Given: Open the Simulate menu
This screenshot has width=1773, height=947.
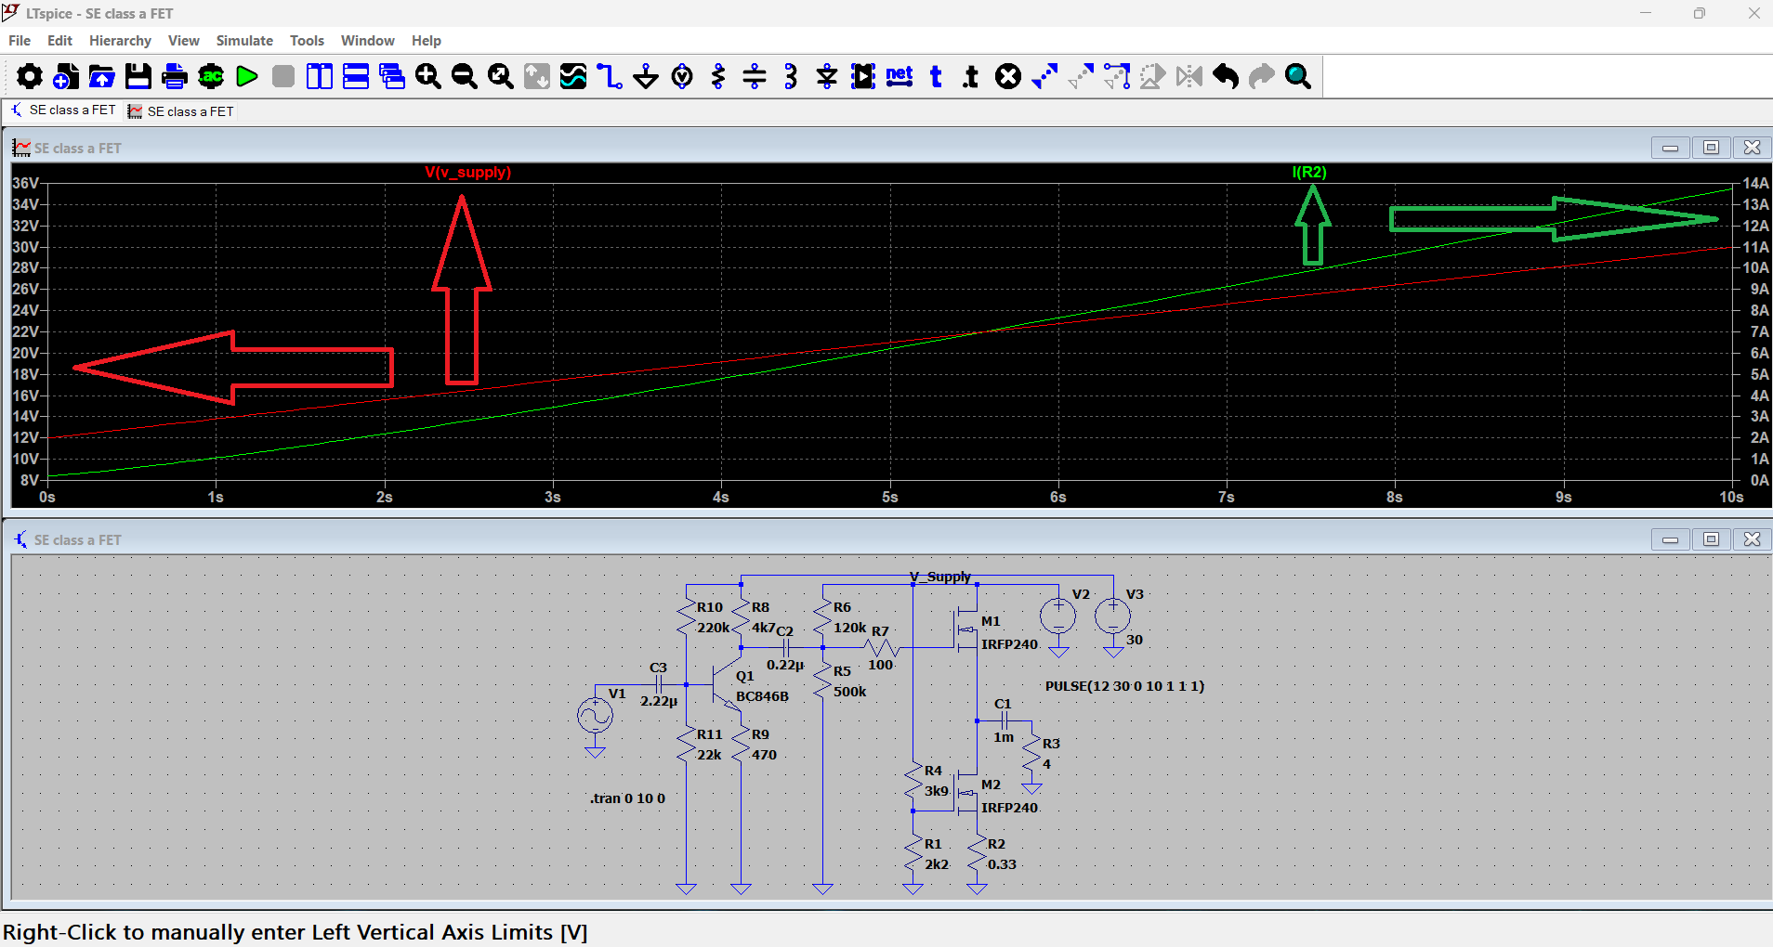Looking at the screenshot, I should 244,41.
